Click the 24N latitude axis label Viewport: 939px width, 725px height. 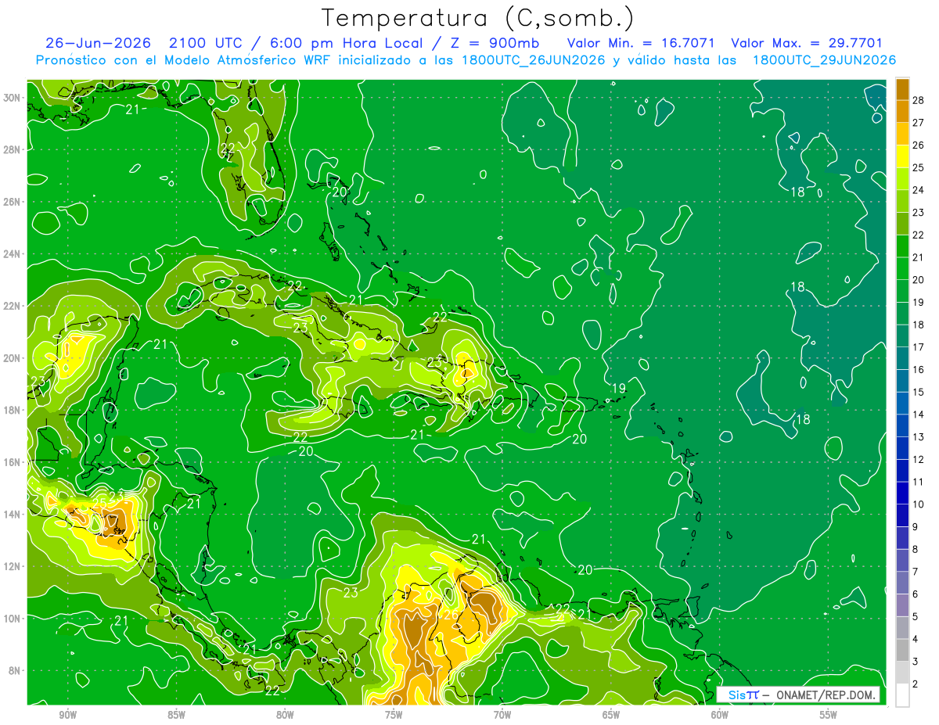click(14, 254)
